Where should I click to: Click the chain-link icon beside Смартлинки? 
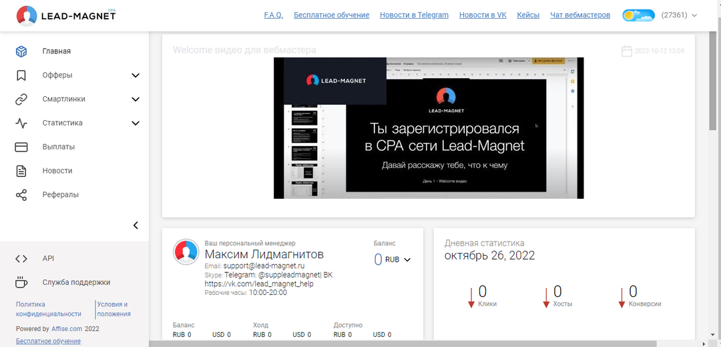(21, 99)
